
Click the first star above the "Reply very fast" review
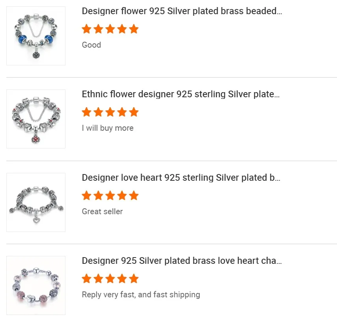click(x=87, y=279)
